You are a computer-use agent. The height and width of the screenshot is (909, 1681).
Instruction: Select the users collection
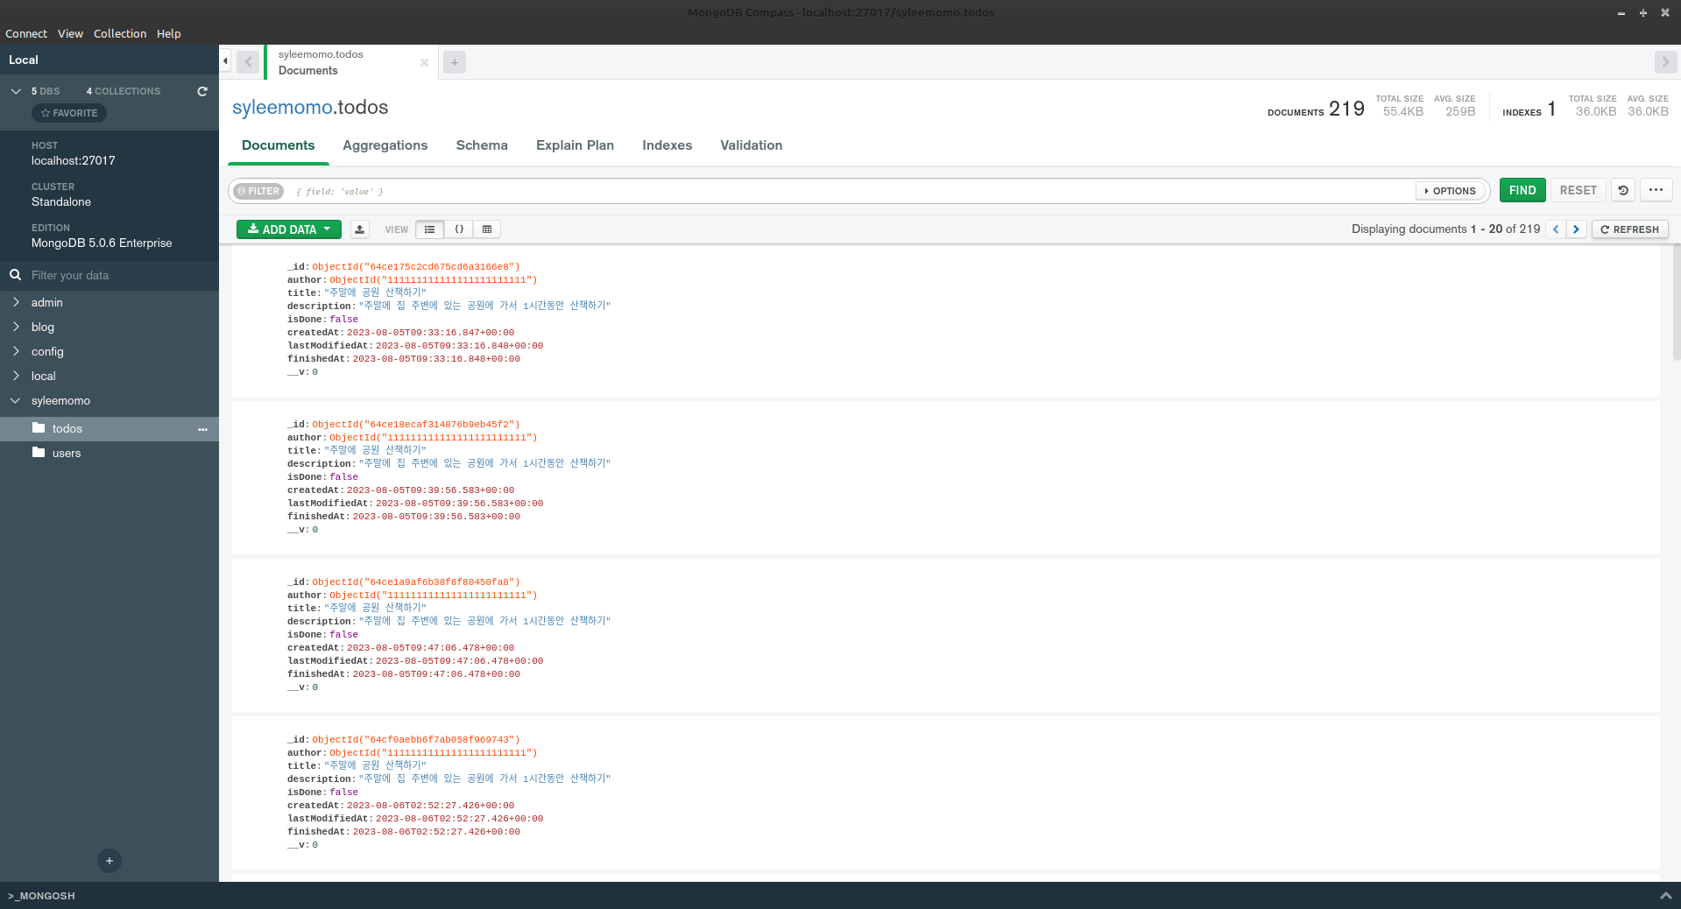tap(67, 454)
